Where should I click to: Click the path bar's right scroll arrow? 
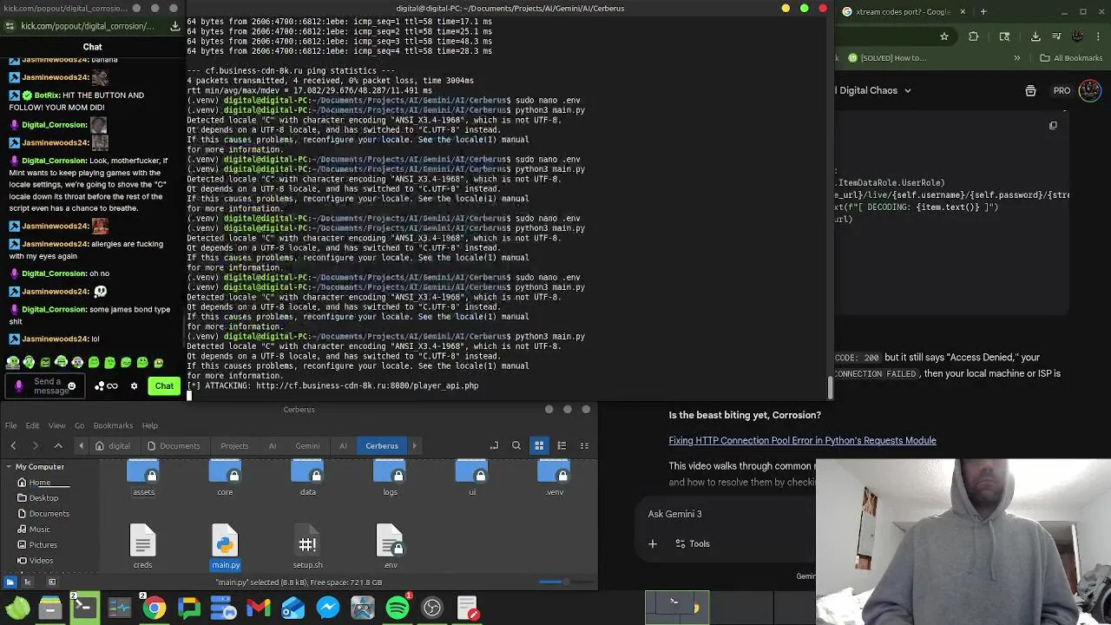coord(414,445)
